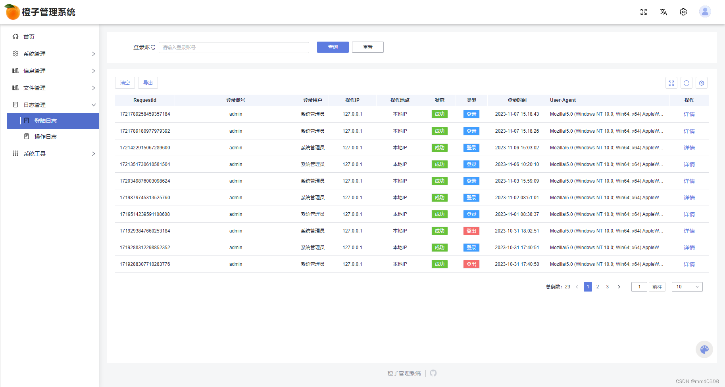Click the orange logo in the header

12,12
